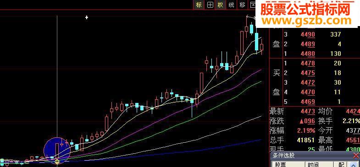The height and width of the screenshot is (167, 360).
Task: Click the window panel icon beside 移
Action: (x=252, y=5)
